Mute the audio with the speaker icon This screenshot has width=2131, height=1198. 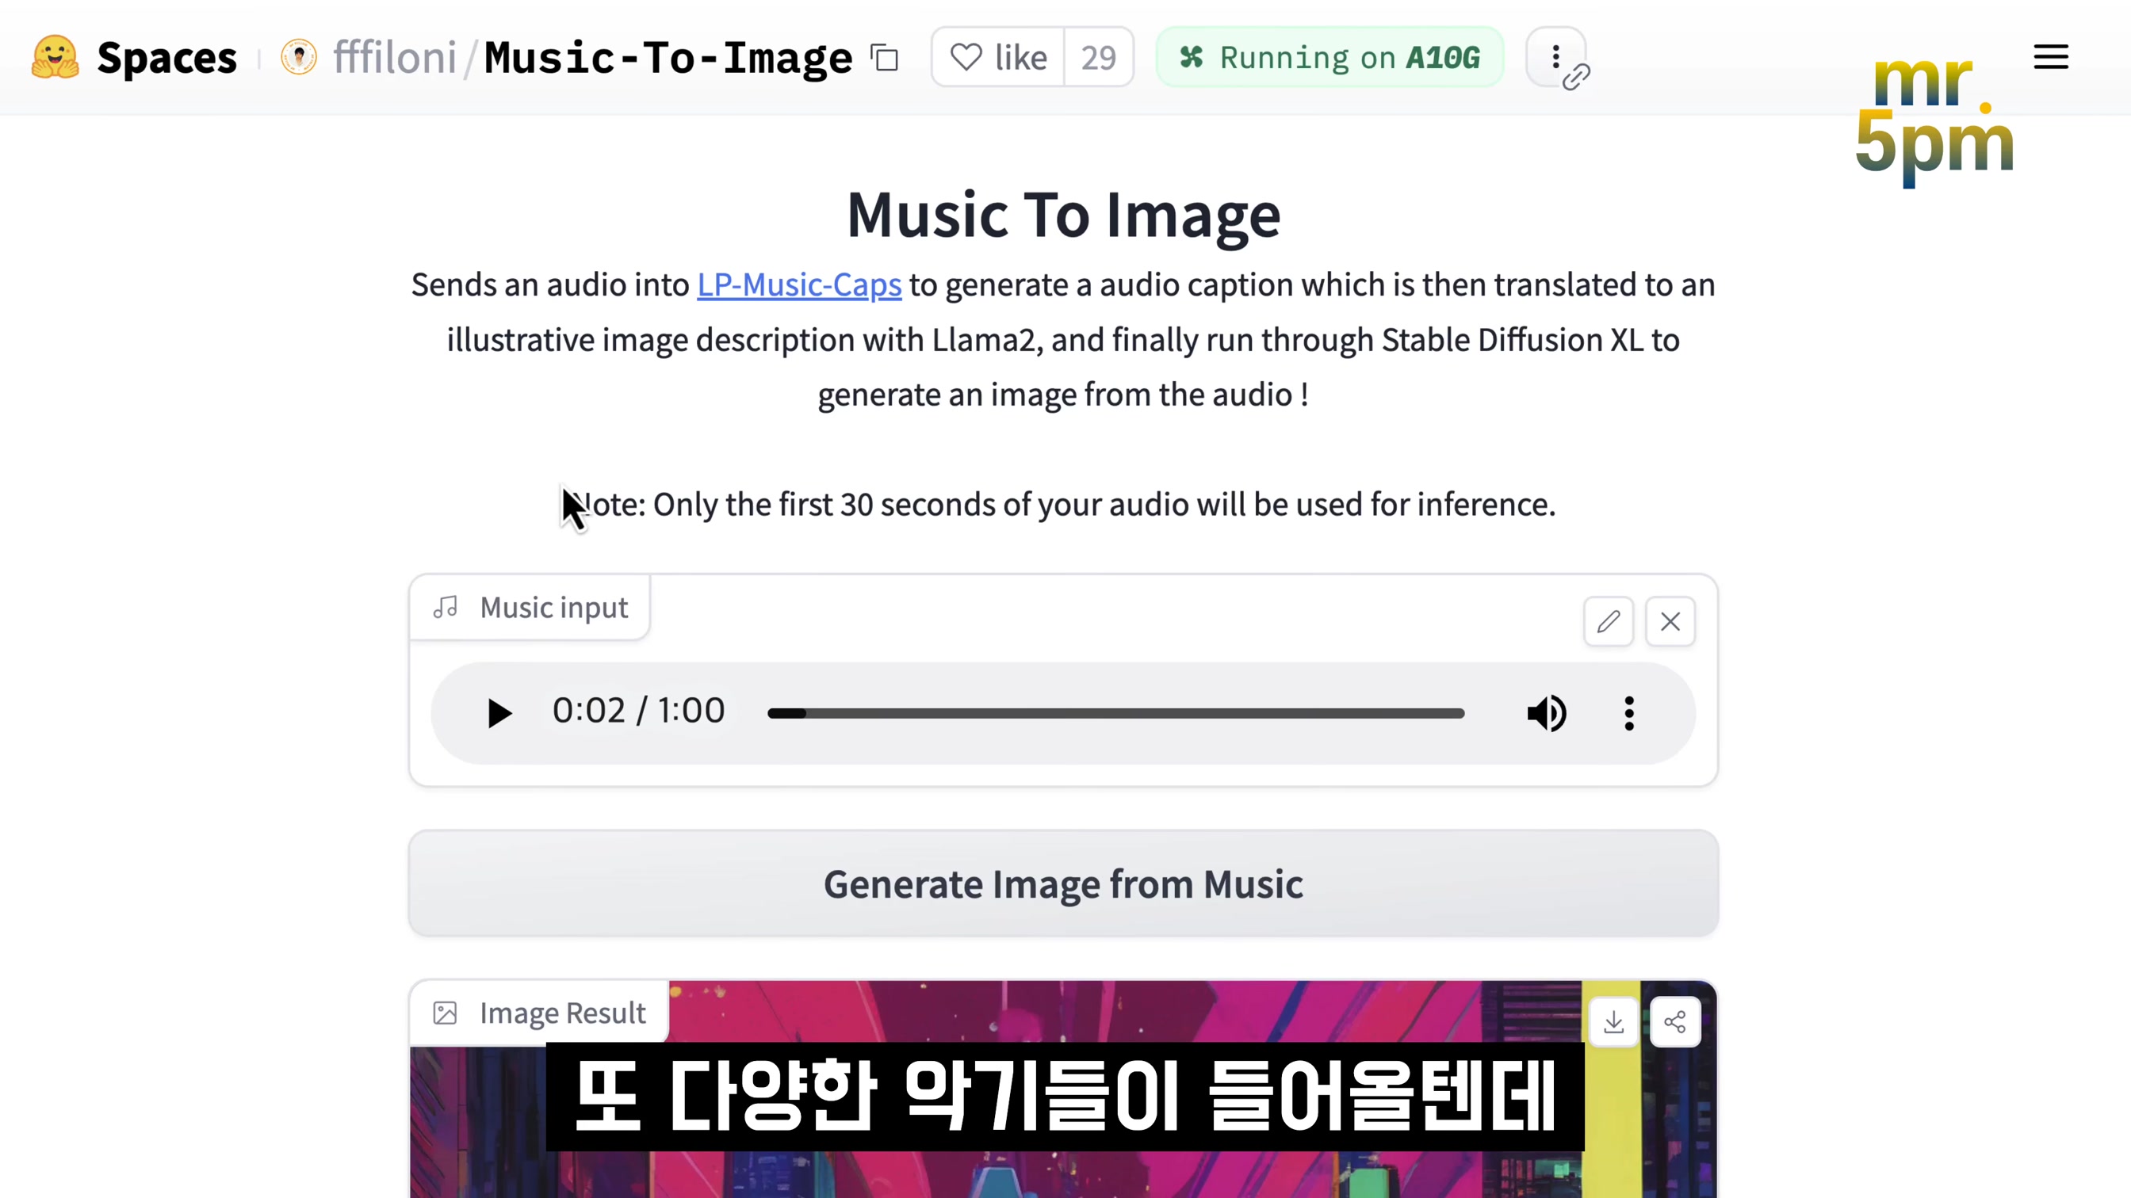[1546, 712]
